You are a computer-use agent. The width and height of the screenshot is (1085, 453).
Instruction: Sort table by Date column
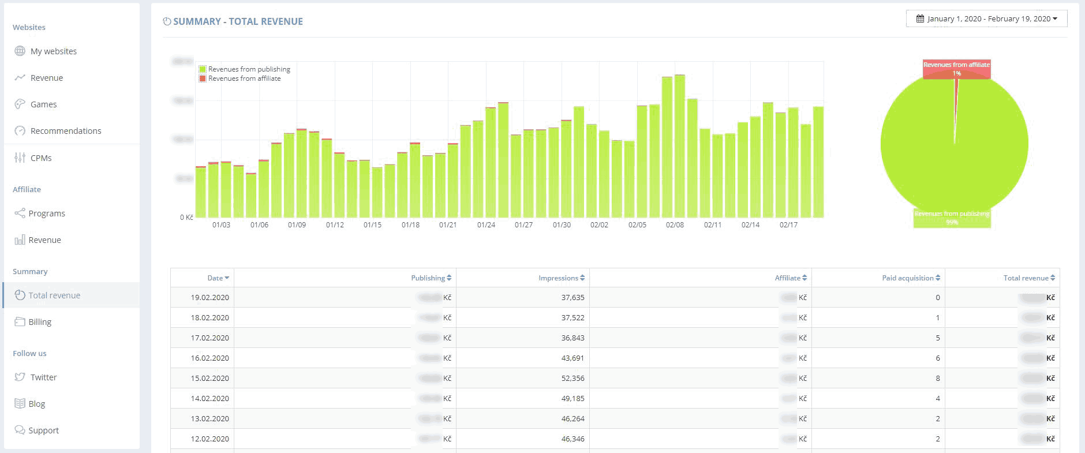coord(218,278)
